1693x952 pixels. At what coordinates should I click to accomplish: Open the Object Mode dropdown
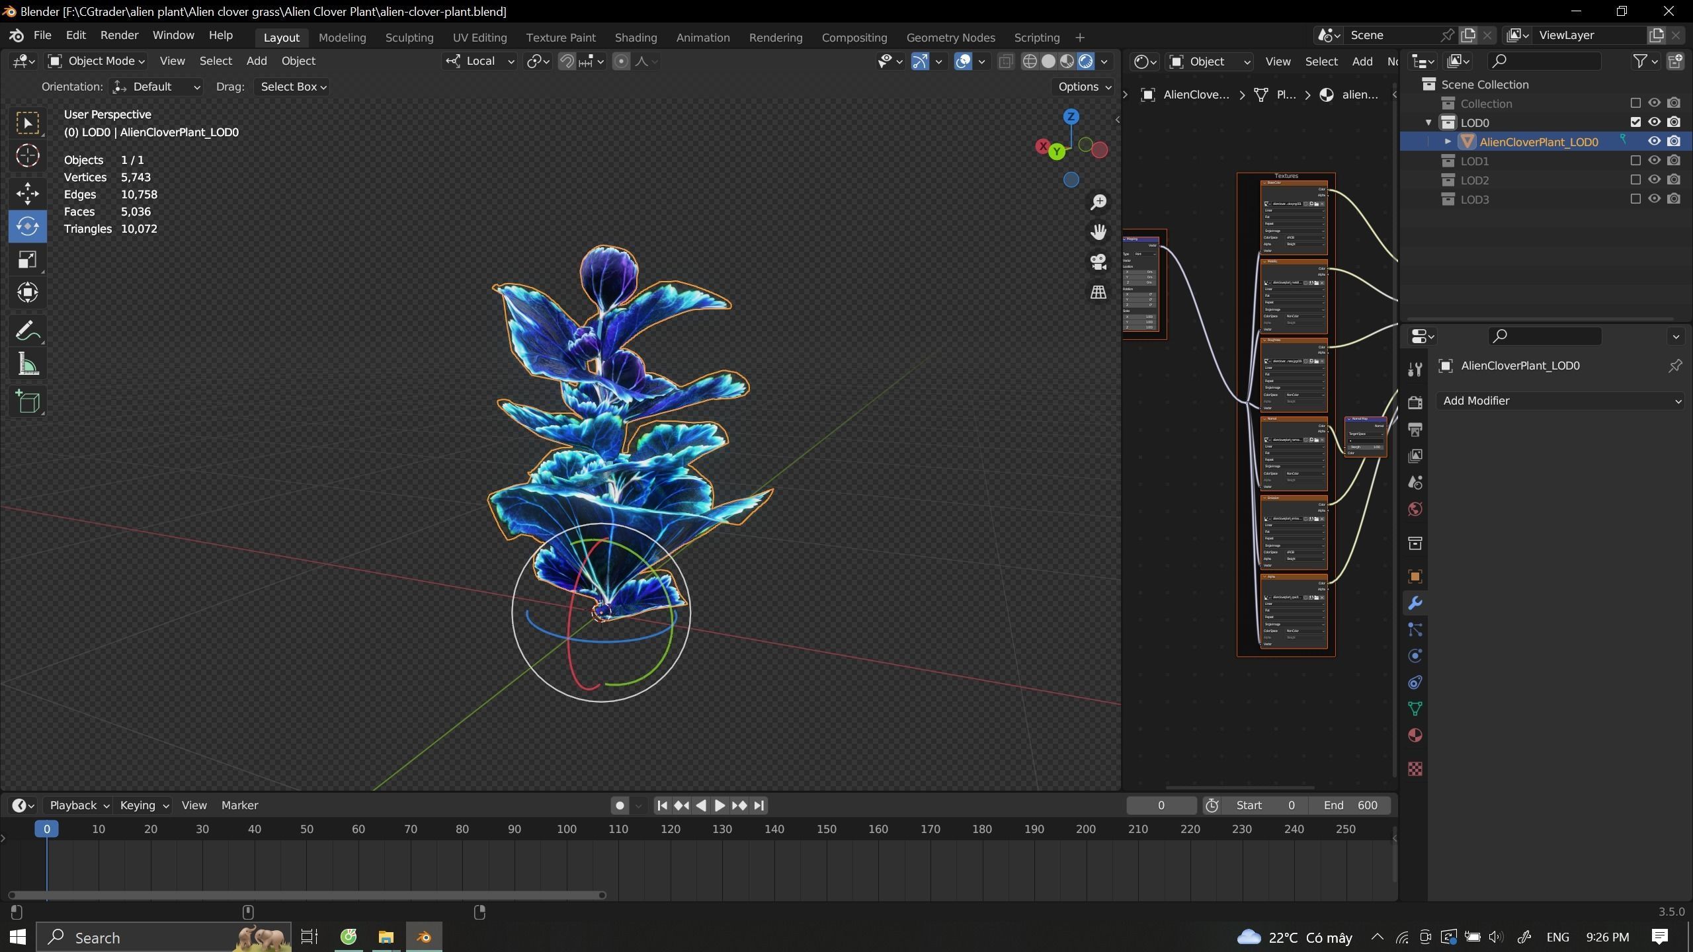pyautogui.click(x=97, y=61)
